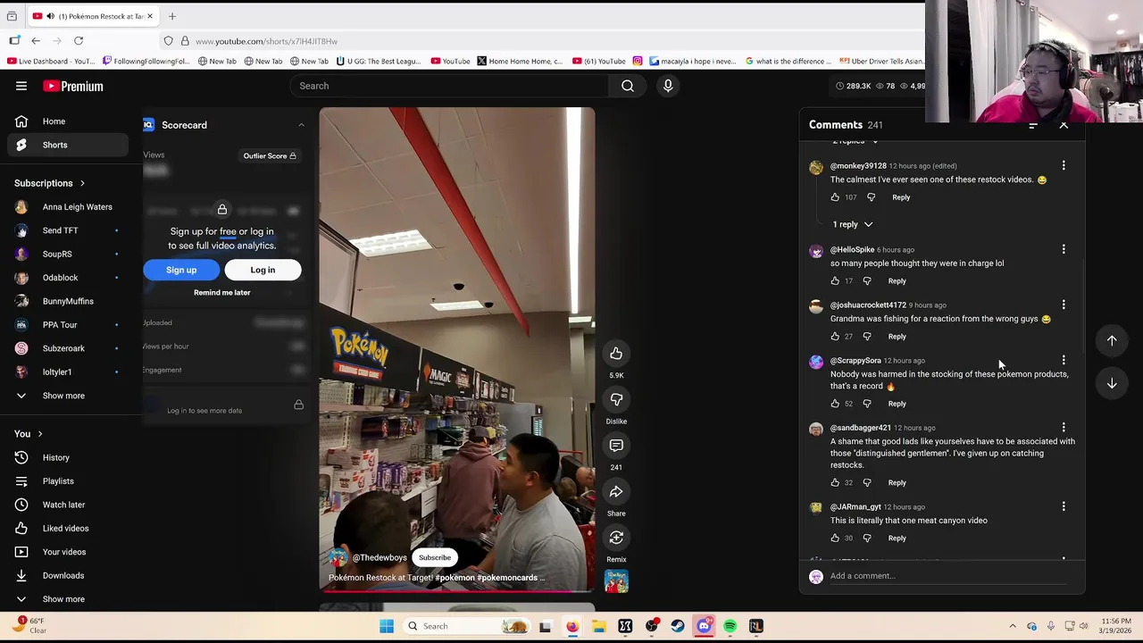
Task: Click the YouTube search input box
Action: click(x=449, y=86)
